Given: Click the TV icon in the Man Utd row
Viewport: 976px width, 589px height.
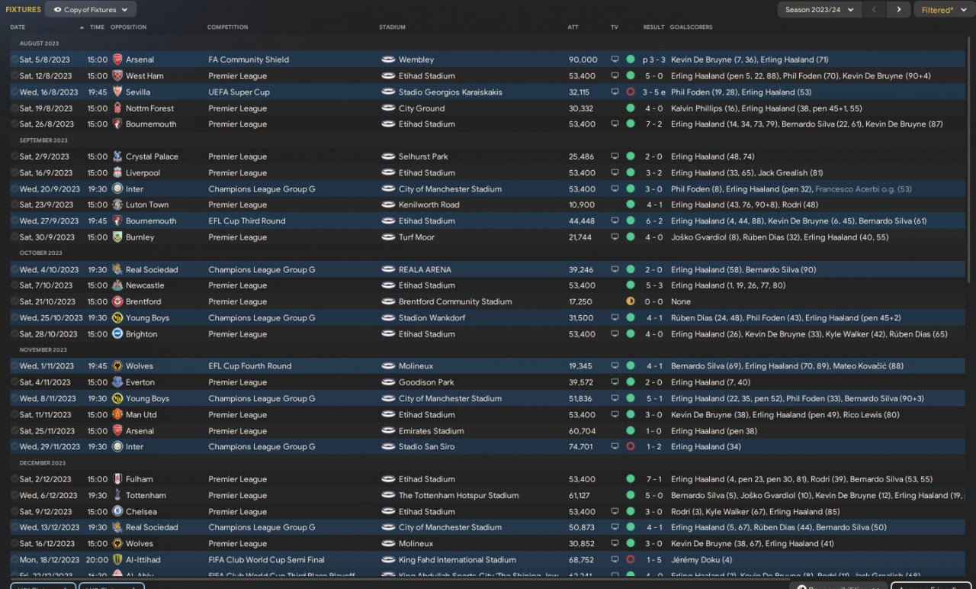Looking at the screenshot, I should pyautogui.click(x=615, y=415).
